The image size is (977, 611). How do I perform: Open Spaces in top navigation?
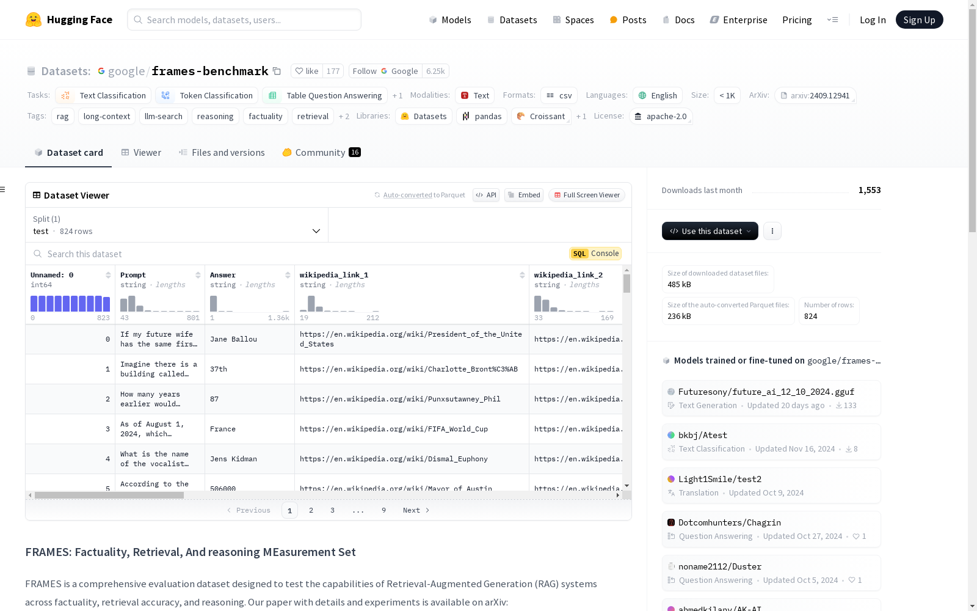pos(573,20)
